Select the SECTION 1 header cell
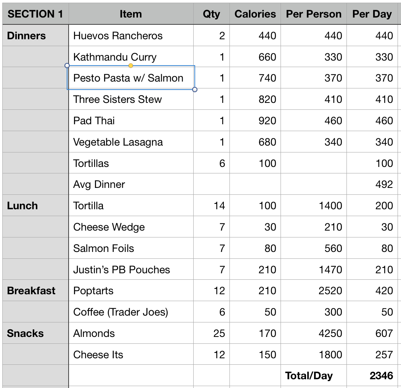Viewport: 401px width, 388px height. [x=35, y=14]
